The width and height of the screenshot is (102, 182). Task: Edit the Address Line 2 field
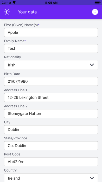coord(51,113)
